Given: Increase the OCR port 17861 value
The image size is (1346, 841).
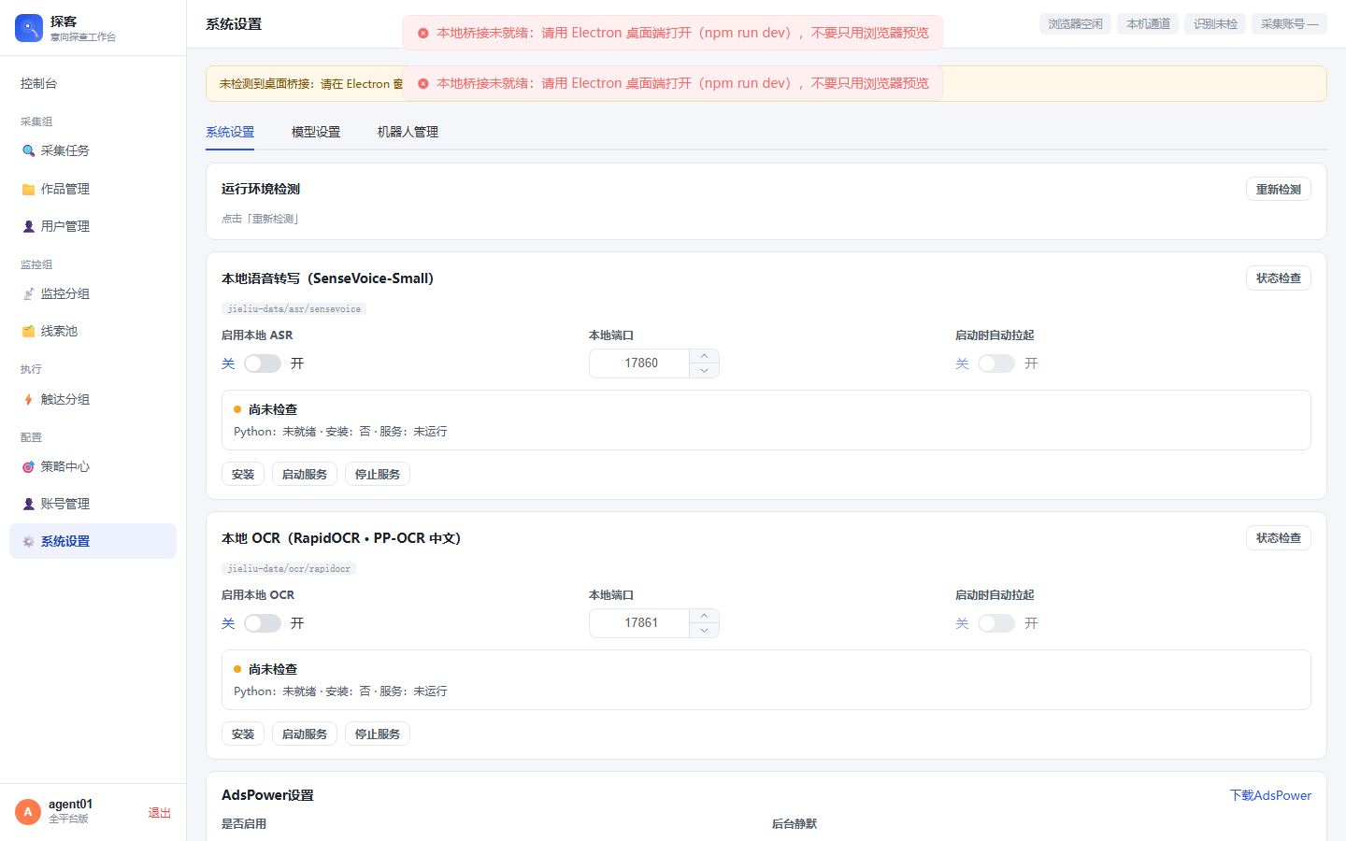Looking at the screenshot, I should (x=704, y=616).
